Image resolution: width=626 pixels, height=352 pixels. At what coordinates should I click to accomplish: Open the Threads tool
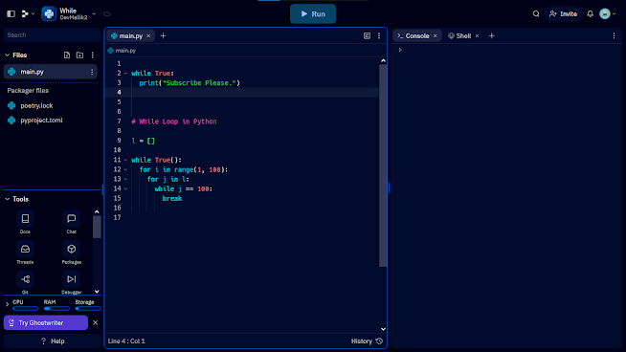[25, 253]
